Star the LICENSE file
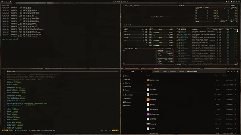The width and height of the screenshot is (241, 135). click(x=235, y=119)
